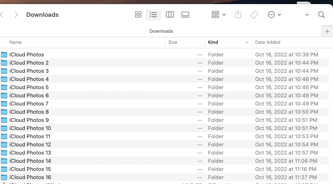Click date "Oct 16, 2022 at 11:27 PM"

pyautogui.click(x=286, y=177)
